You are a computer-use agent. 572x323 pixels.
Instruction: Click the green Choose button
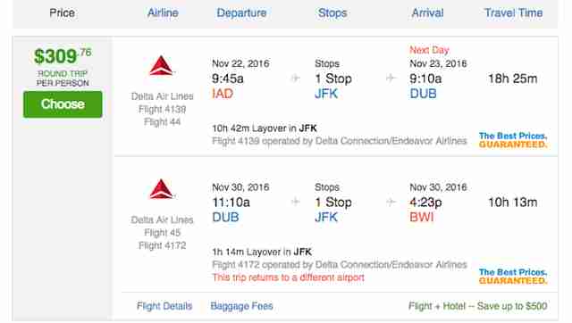click(x=63, y=104)
